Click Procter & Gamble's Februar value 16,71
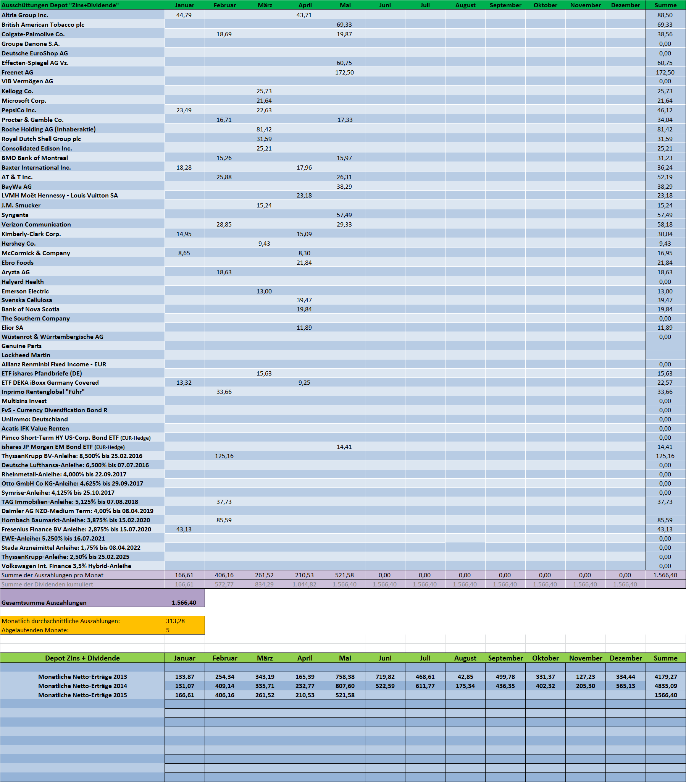The width and height of the screenshot is (686, 782). click(224, 120)
